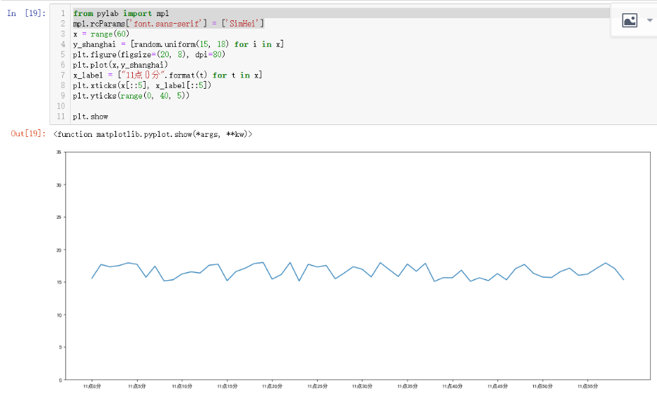The height and width of the screenshot is (394, 657).
Task: Click the x-axis label '11点40分'
Action: pyautogui.click(x=452, y=386)
